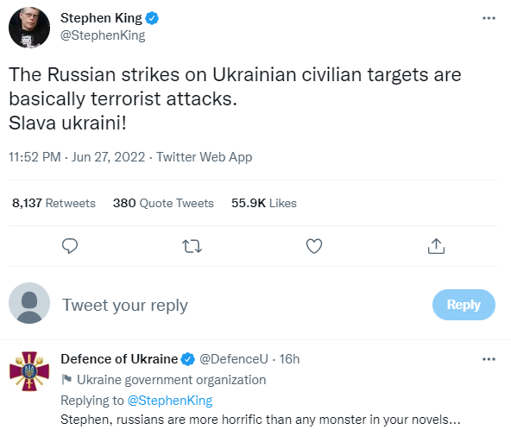Viewport: 511px width, 436px height.
Task: Click Stephen King's verified badge
Action: point(152,18)
